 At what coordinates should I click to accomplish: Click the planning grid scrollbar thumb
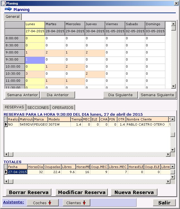tap(173, 28)
